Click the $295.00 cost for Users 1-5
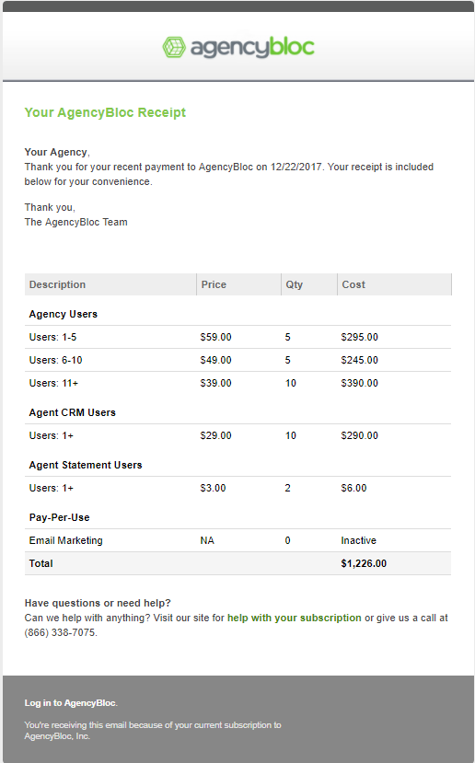Screen dimensions: 475x763 [359, 337]
